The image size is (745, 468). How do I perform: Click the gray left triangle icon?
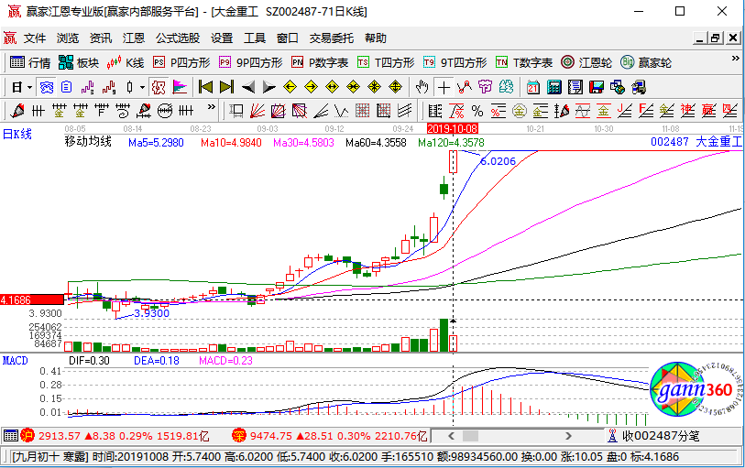(x=248, y=87)
